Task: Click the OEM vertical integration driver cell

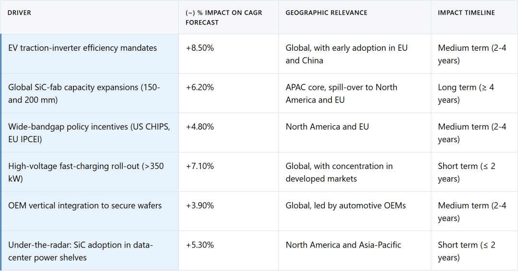Action: 85,205
